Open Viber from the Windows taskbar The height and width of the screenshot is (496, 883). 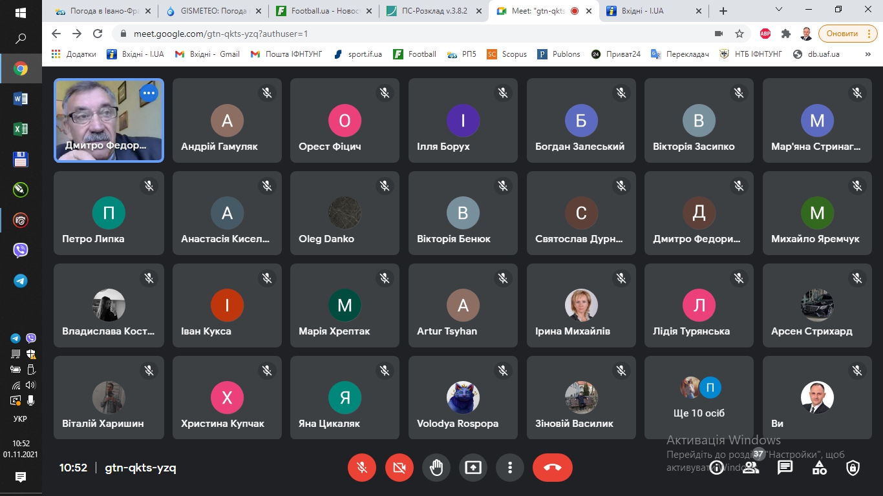coord(21,251)
